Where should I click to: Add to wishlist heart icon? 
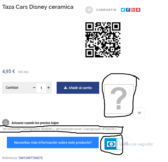click(x=139, y=113)
